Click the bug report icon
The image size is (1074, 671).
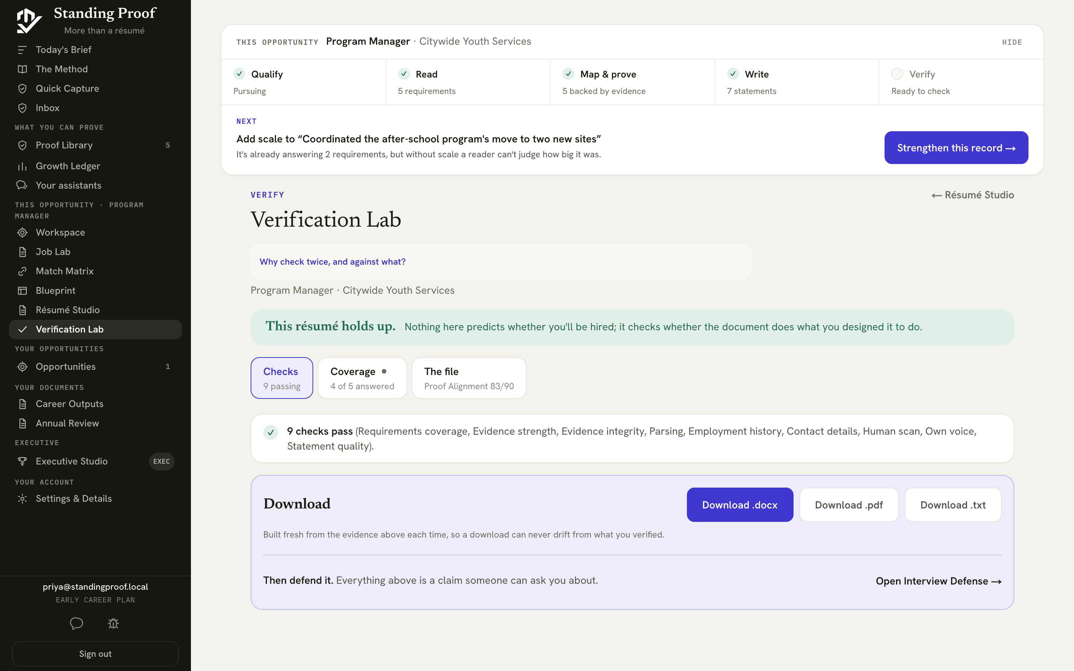tap(113, 624)
